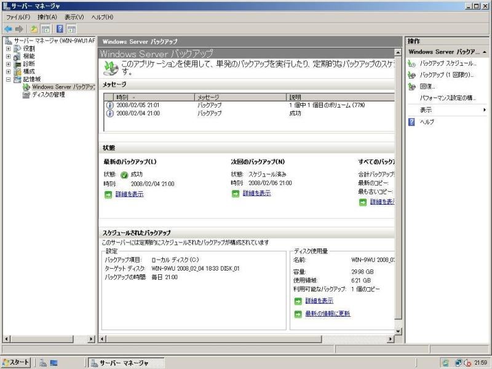Select Windows Server バックアップ in the tree

[x=63, y=87]
